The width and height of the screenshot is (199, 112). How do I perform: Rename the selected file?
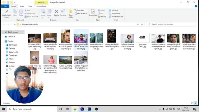coord(63,13)
